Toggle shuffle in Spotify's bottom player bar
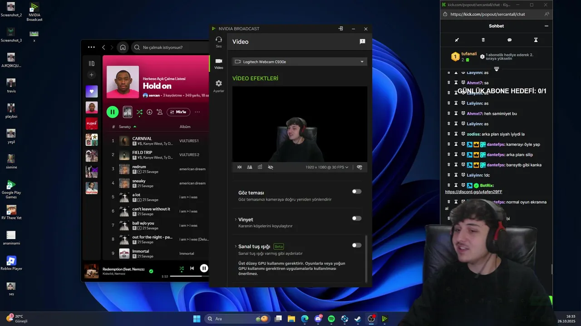 (x=182, y=268)
